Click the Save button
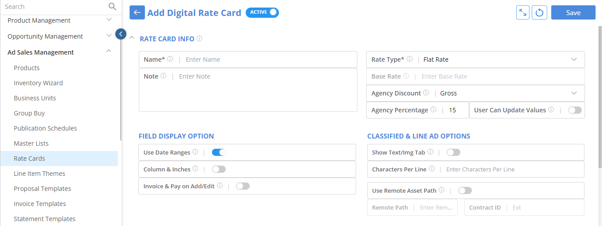Viewport: 604px width, 226px height. point(573,12)
